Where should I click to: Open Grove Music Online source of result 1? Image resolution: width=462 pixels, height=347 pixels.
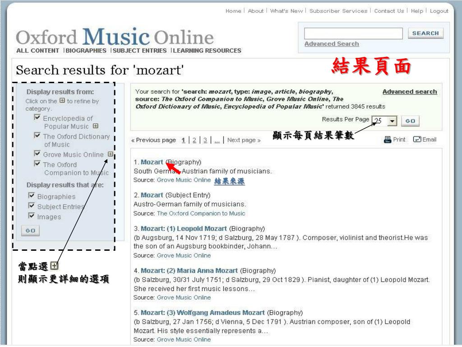point(184,180)
